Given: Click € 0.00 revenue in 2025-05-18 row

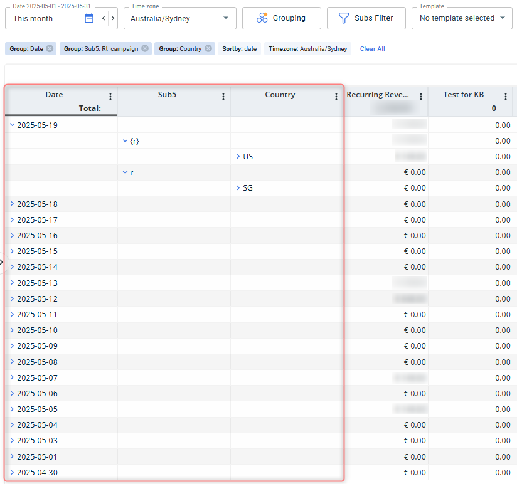Looking at the screenshot, I should [415, 204].
